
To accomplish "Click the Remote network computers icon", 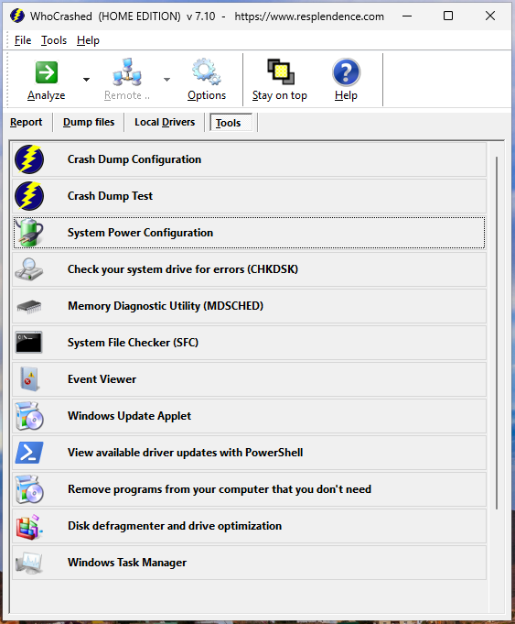I will pyautogui.click(x=127, y=72).
